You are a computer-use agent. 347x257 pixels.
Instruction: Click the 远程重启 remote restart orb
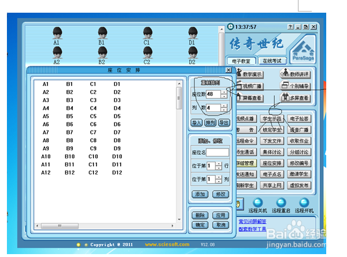(281, 202)
